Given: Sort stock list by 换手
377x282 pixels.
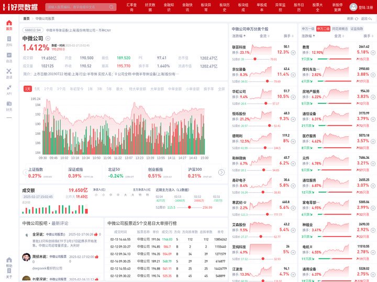Looking at the screenshot, I should point(289,36).
